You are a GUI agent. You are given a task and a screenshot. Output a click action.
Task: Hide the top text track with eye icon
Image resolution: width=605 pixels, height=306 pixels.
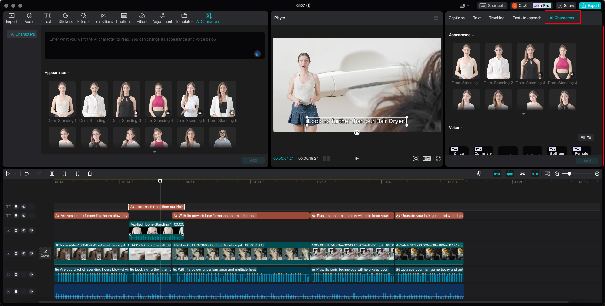[x=24, y=207]
